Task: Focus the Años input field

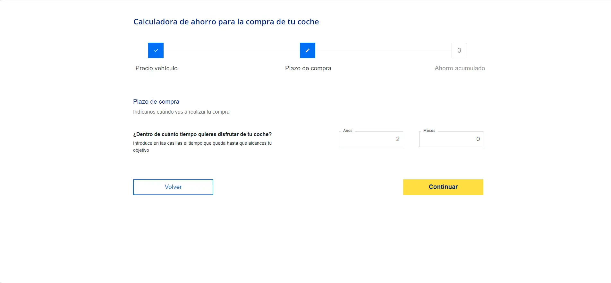Action: point(371,139)
